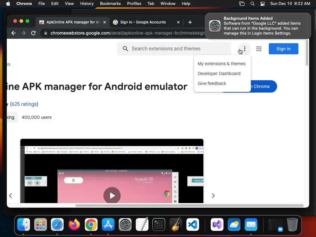
Task: Click the Stage Manager menu bar icon
Action: tap(242, 4)
